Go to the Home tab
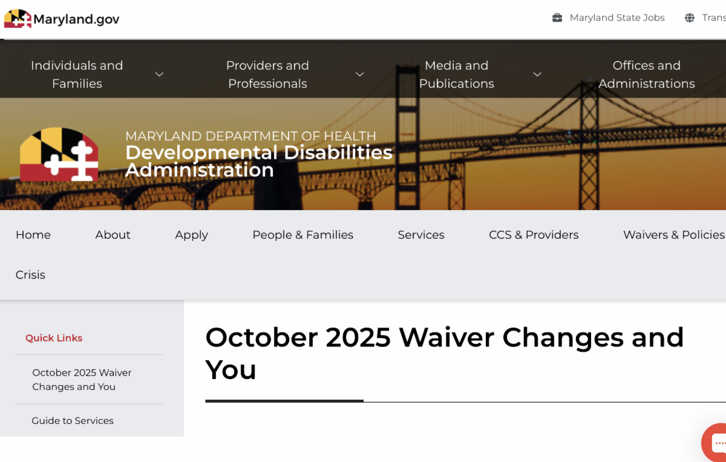Screen dimensions: 726x462 (33, 235)
